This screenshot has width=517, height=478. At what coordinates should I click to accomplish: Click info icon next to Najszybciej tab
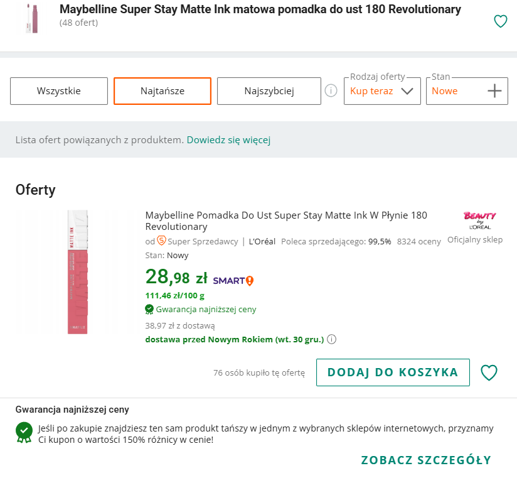tap(331, 91)
